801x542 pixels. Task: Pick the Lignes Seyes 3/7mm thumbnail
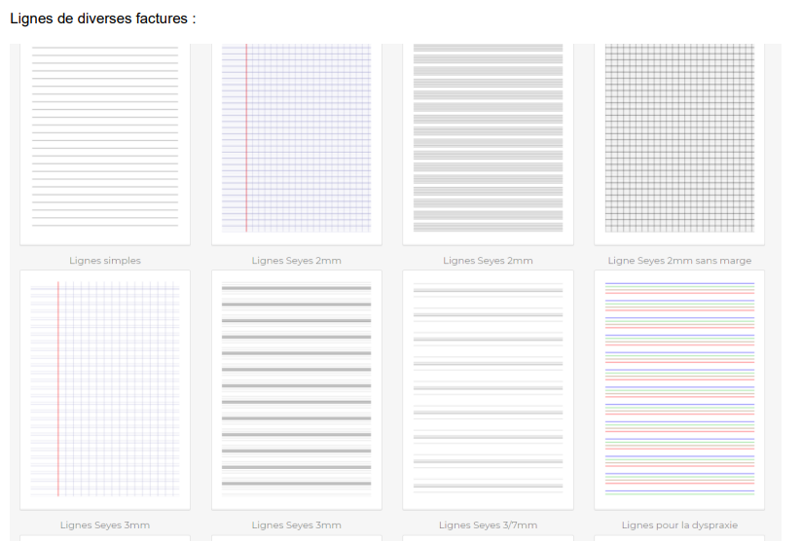point(488,389)
